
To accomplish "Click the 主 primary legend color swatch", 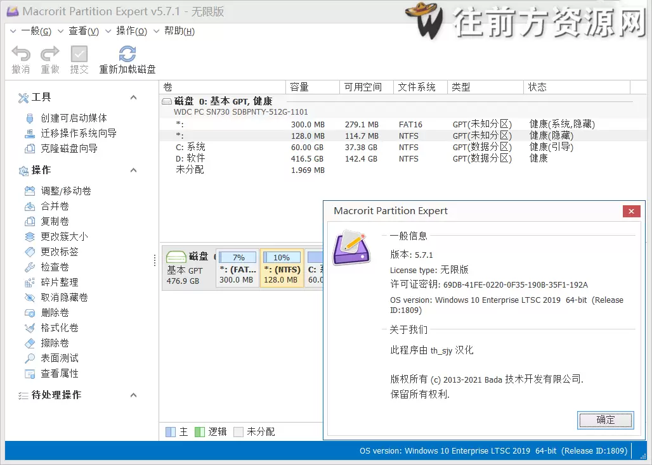I will coord(171,432).
